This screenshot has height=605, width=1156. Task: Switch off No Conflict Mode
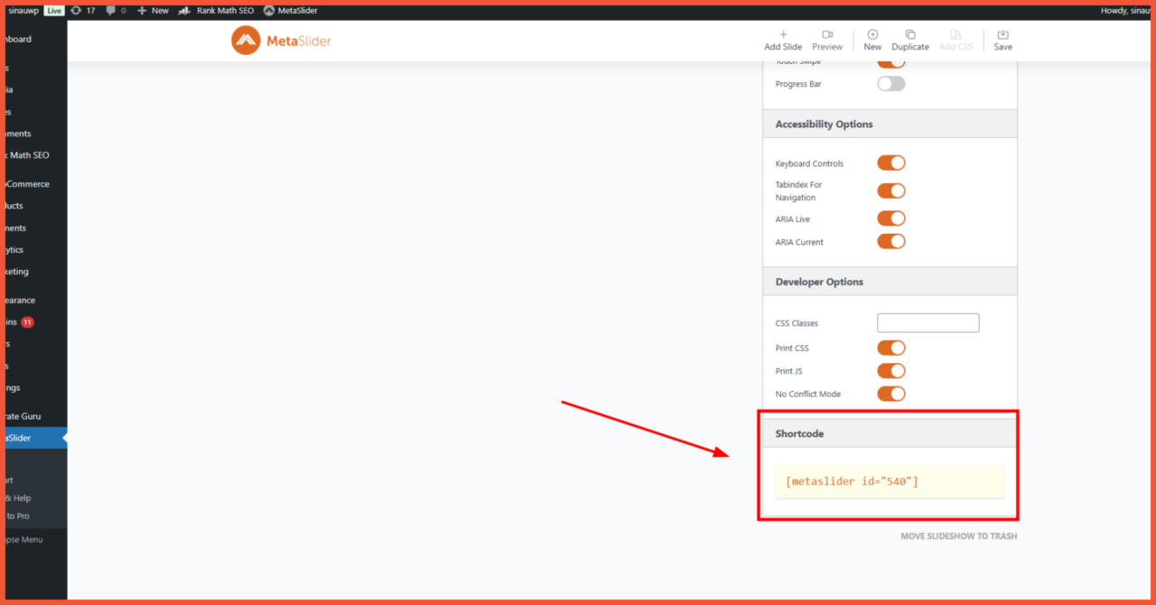(891, 394)
